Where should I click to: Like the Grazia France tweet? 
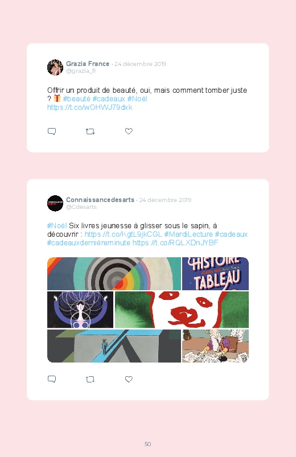129,131
